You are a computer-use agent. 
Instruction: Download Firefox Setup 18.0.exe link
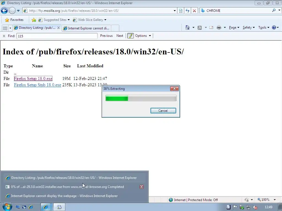(33, 79)
